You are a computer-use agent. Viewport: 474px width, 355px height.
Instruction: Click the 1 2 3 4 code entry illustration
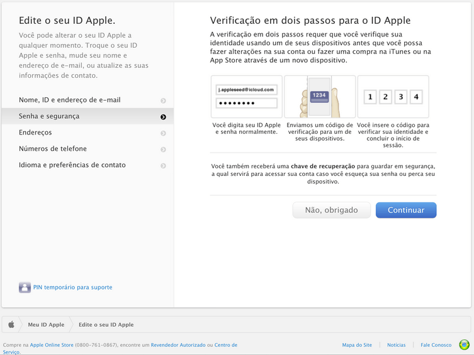tap(393, 97)
